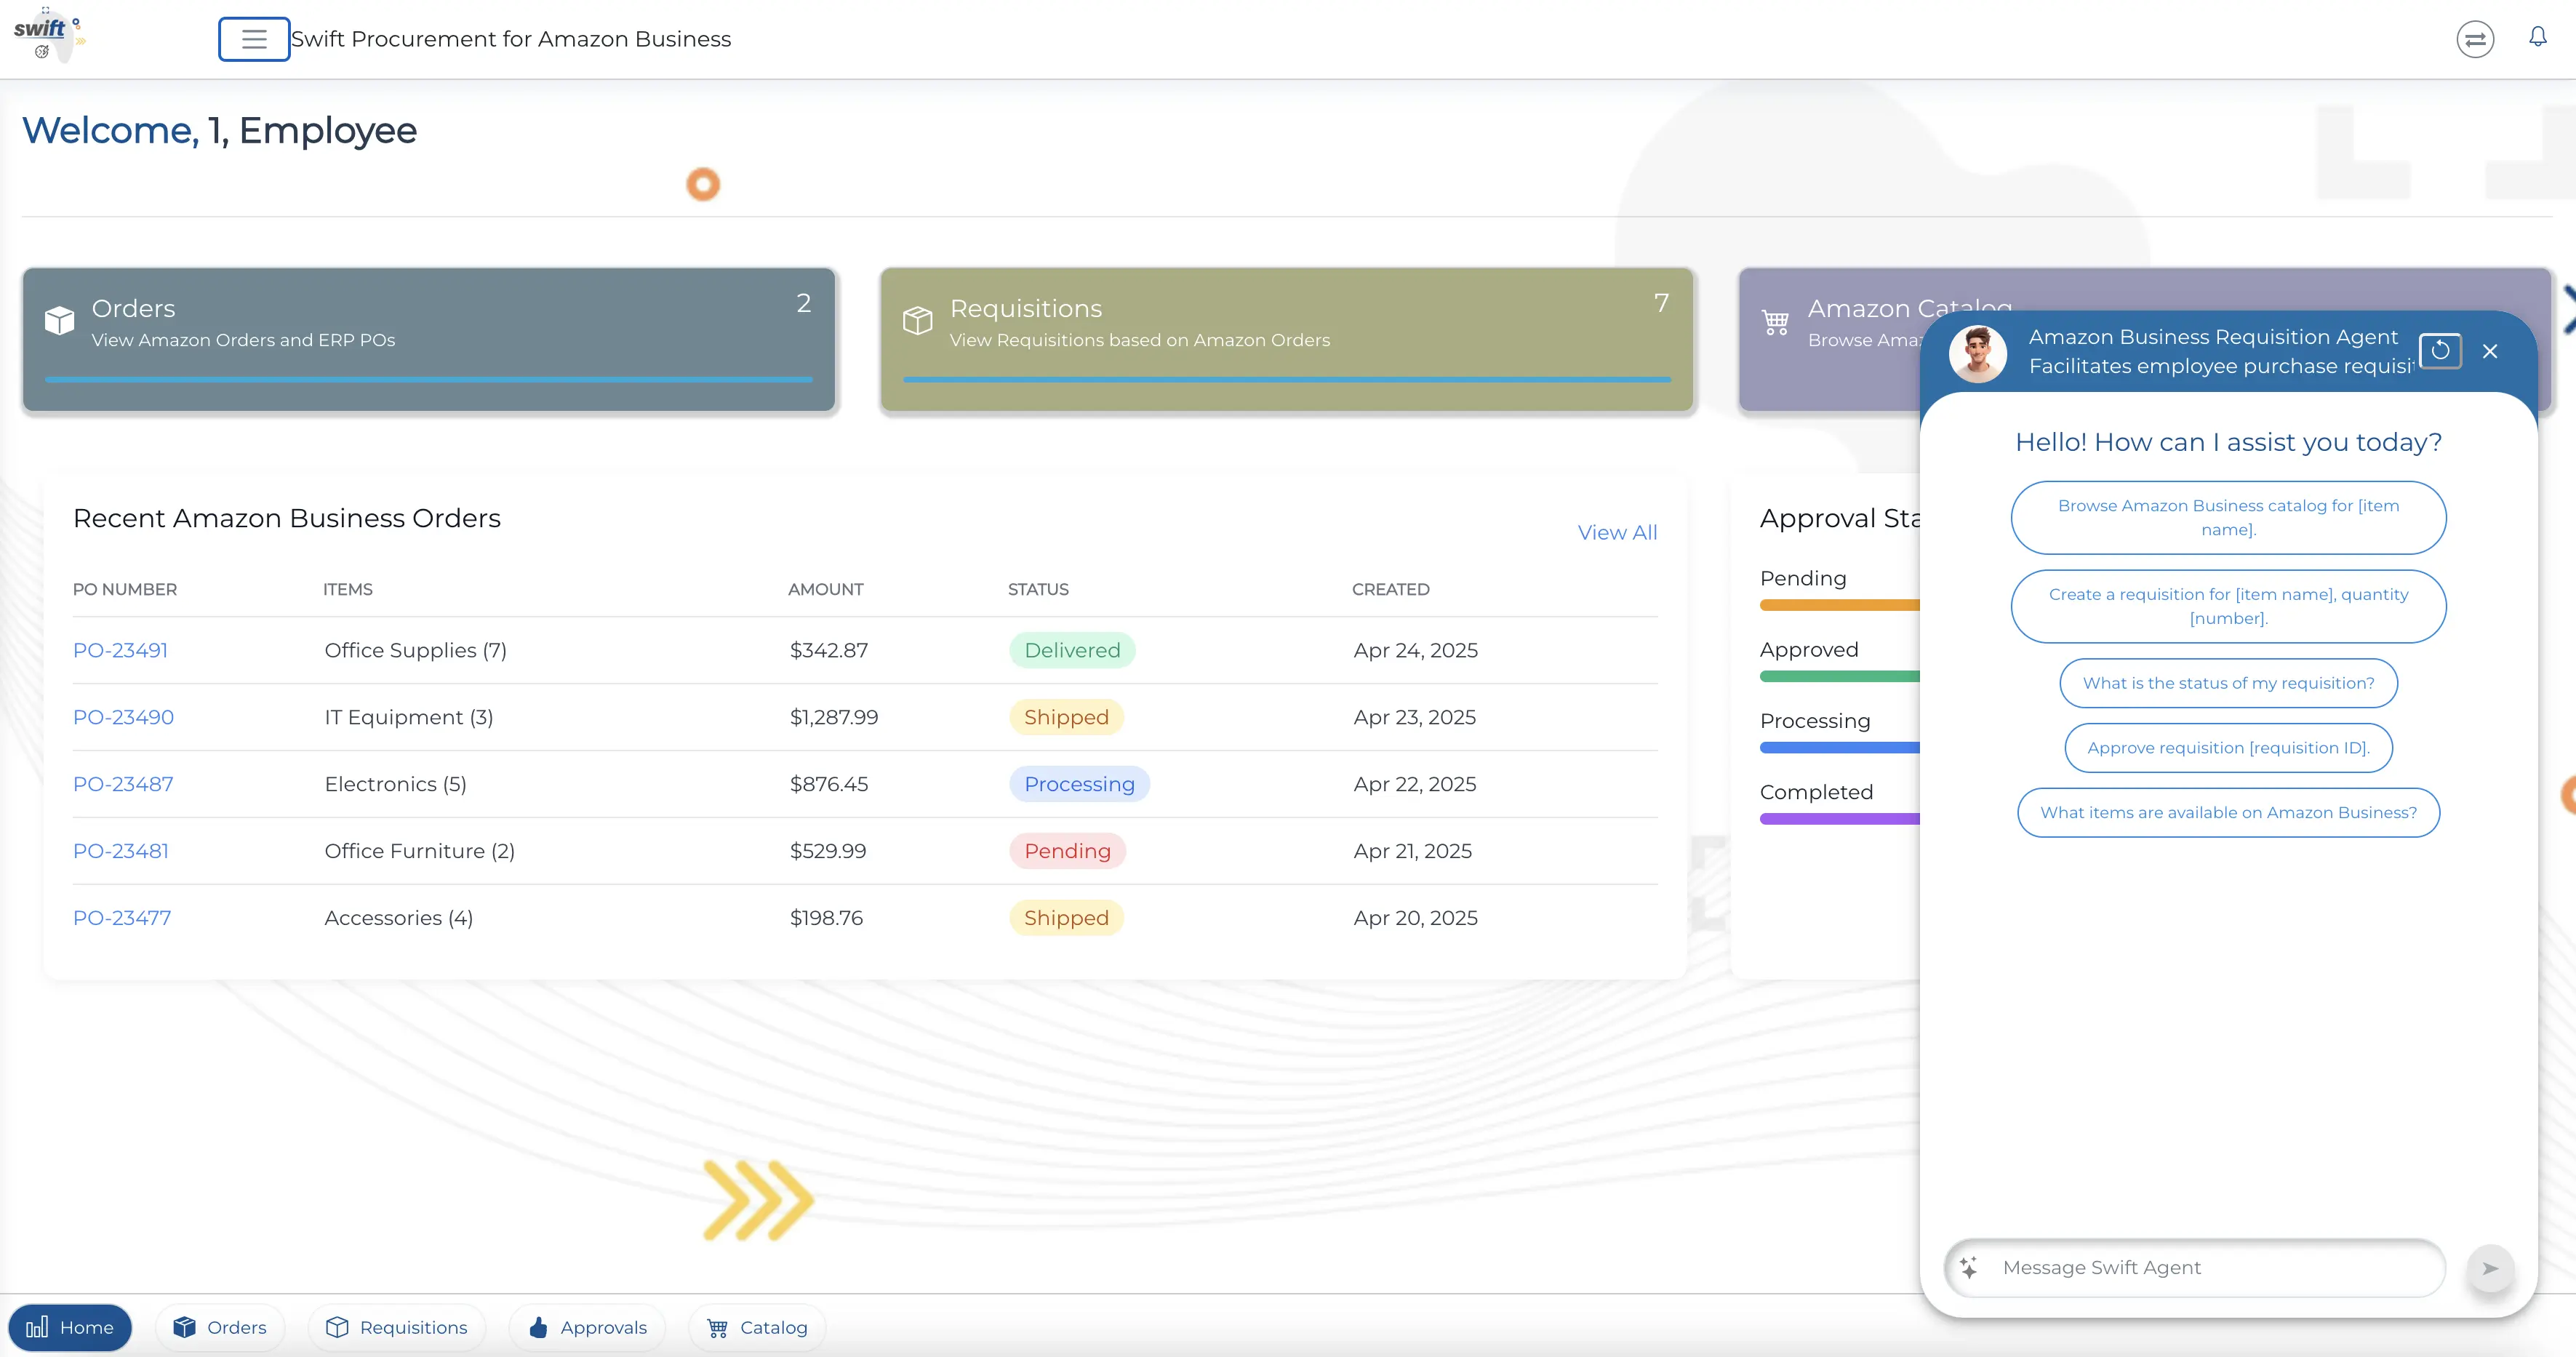Viewport: 2576px width, 1357px height.
Task: Open the Approvals tab in bottom bar
Action: 587,1327
